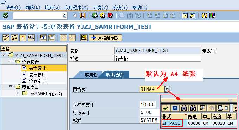Click the Find Next icon in standard toolbar
The image size is (239, 130).
pos(137,16)
